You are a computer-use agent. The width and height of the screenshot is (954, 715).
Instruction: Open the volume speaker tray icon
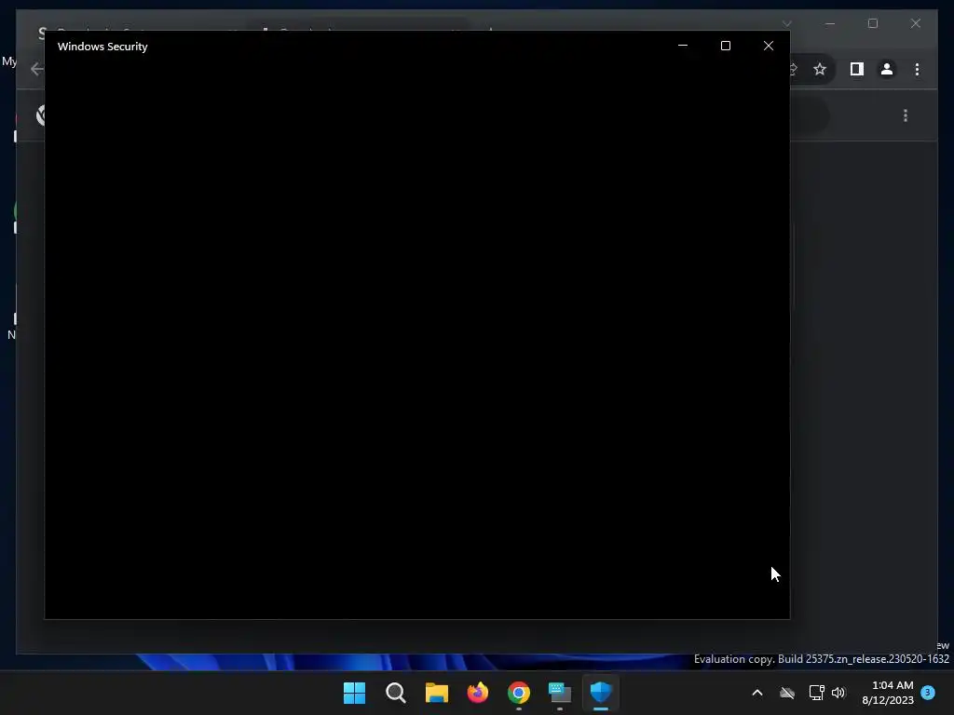pyautogui.click(x=839, y=693)
